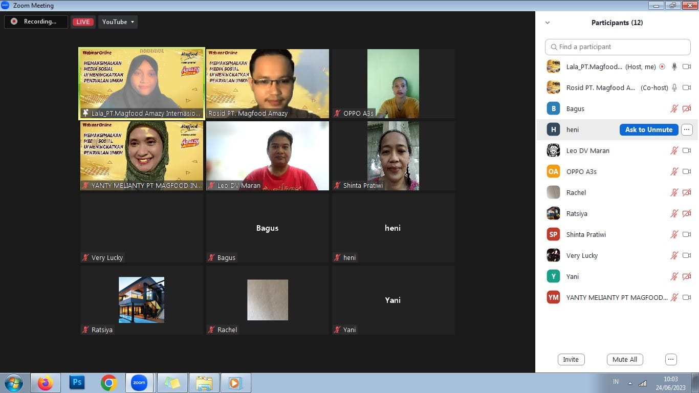Toggle Leo DV Maran's muted microphone
699x393 pixels.
674,150
